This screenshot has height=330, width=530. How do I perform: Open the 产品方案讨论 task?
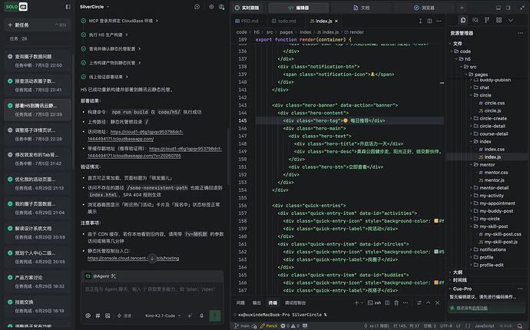[37, 282]
